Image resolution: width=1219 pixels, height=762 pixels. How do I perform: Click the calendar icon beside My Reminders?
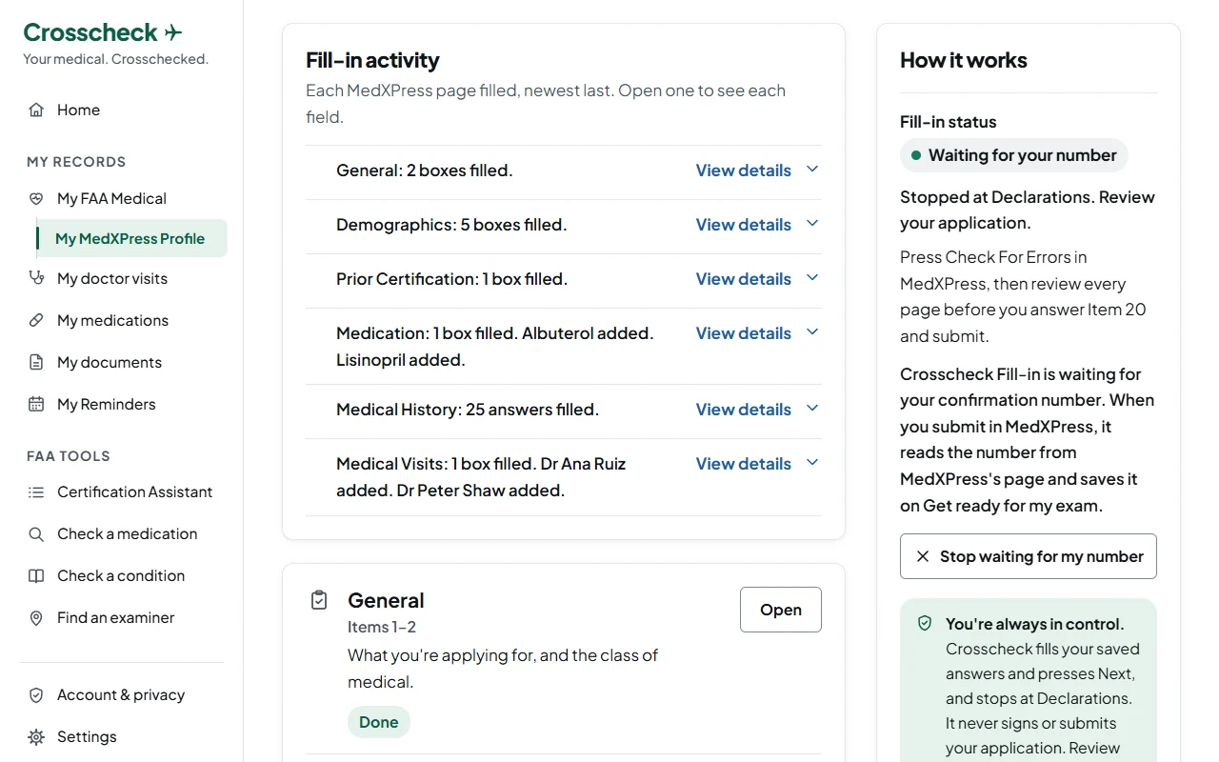[x=36, y=404]
